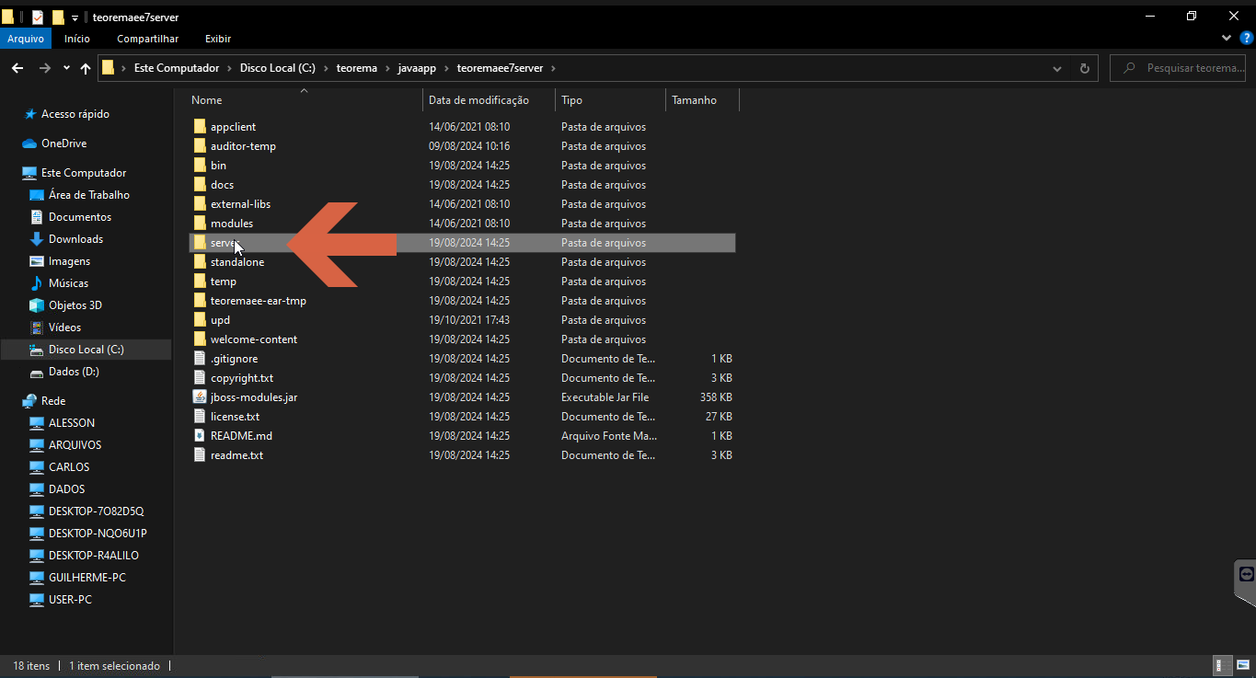Viewport: 1256px width, 678px height.
Task: Select Dados (D:) drive in the sidebar
Action: point(74,372)
